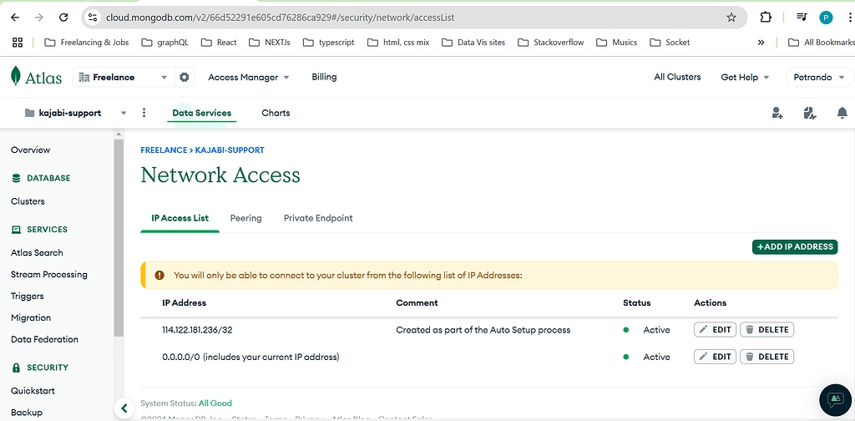Click FREELANCE breadcrumb link
855x421 pixels.
point(164,150)
